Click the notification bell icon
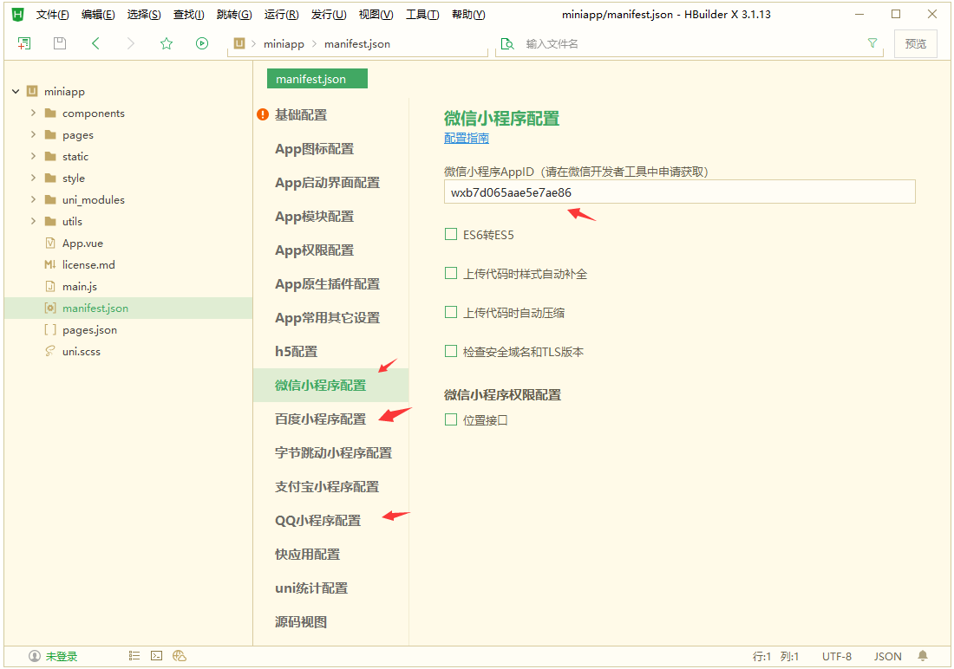954x669 pixels. [923, 656]
